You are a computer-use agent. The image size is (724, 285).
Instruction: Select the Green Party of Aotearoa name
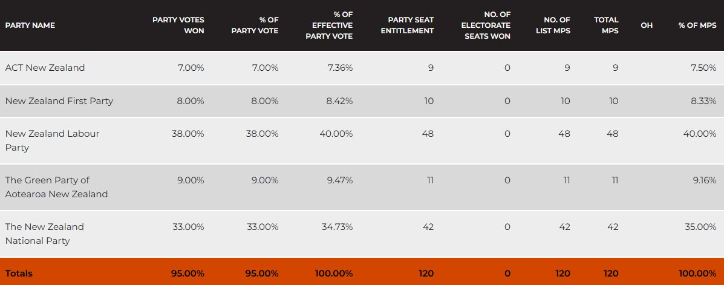tap(56, 187)
